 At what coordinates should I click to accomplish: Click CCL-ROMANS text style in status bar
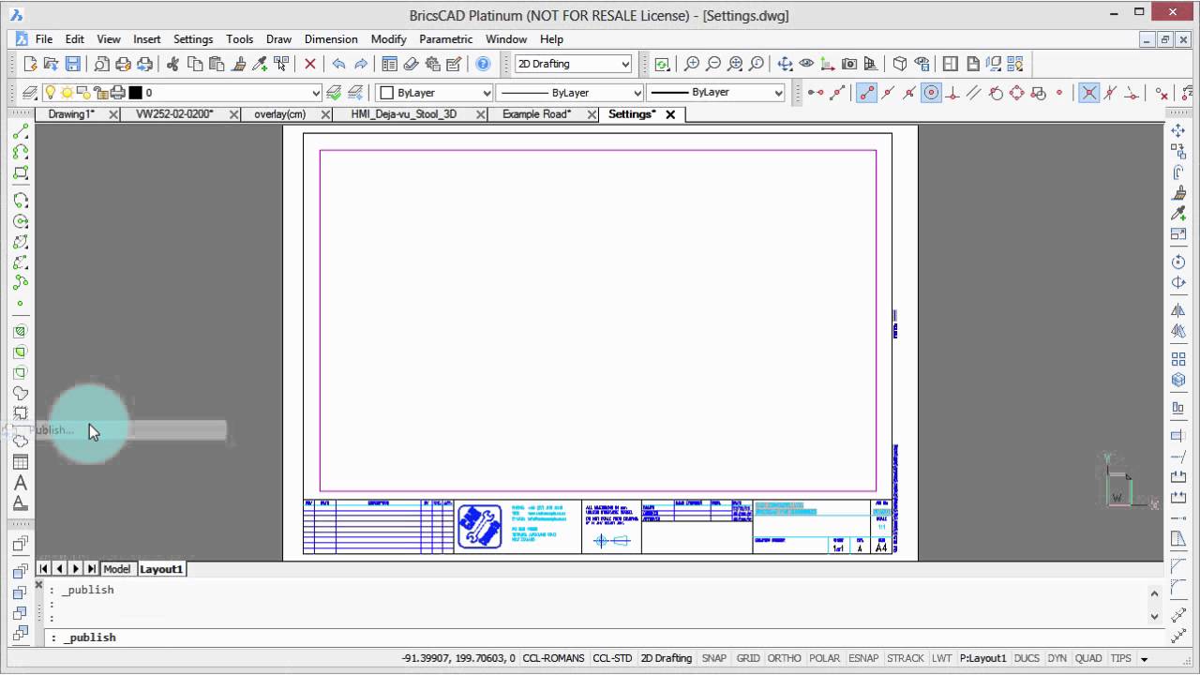tap(553, 658)
